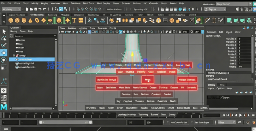Create a polygon cube from shelf

[x=18, y=21]
